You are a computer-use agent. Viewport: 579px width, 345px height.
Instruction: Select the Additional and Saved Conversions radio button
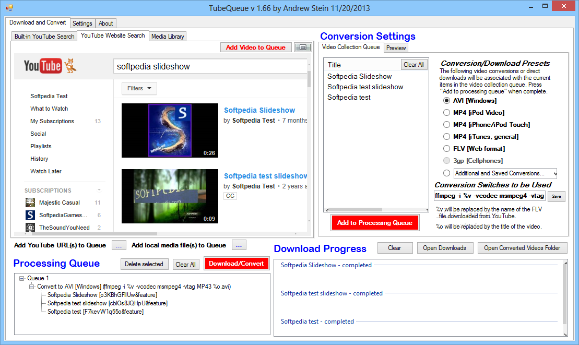[446, 173]
